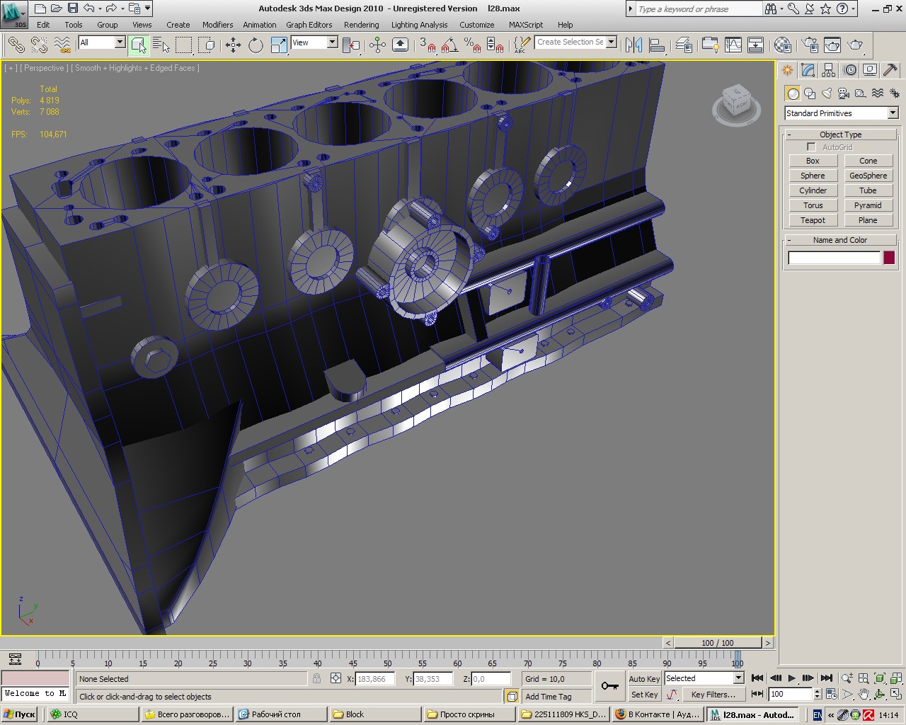Image resolution: width=906 pixels, height=725 pixels.
Task: Open the Standard Primitives dropdown
Action: tap(893, 113)
